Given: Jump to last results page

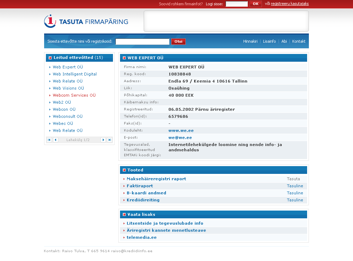Looking at the screenshot, I should (110, 140).
